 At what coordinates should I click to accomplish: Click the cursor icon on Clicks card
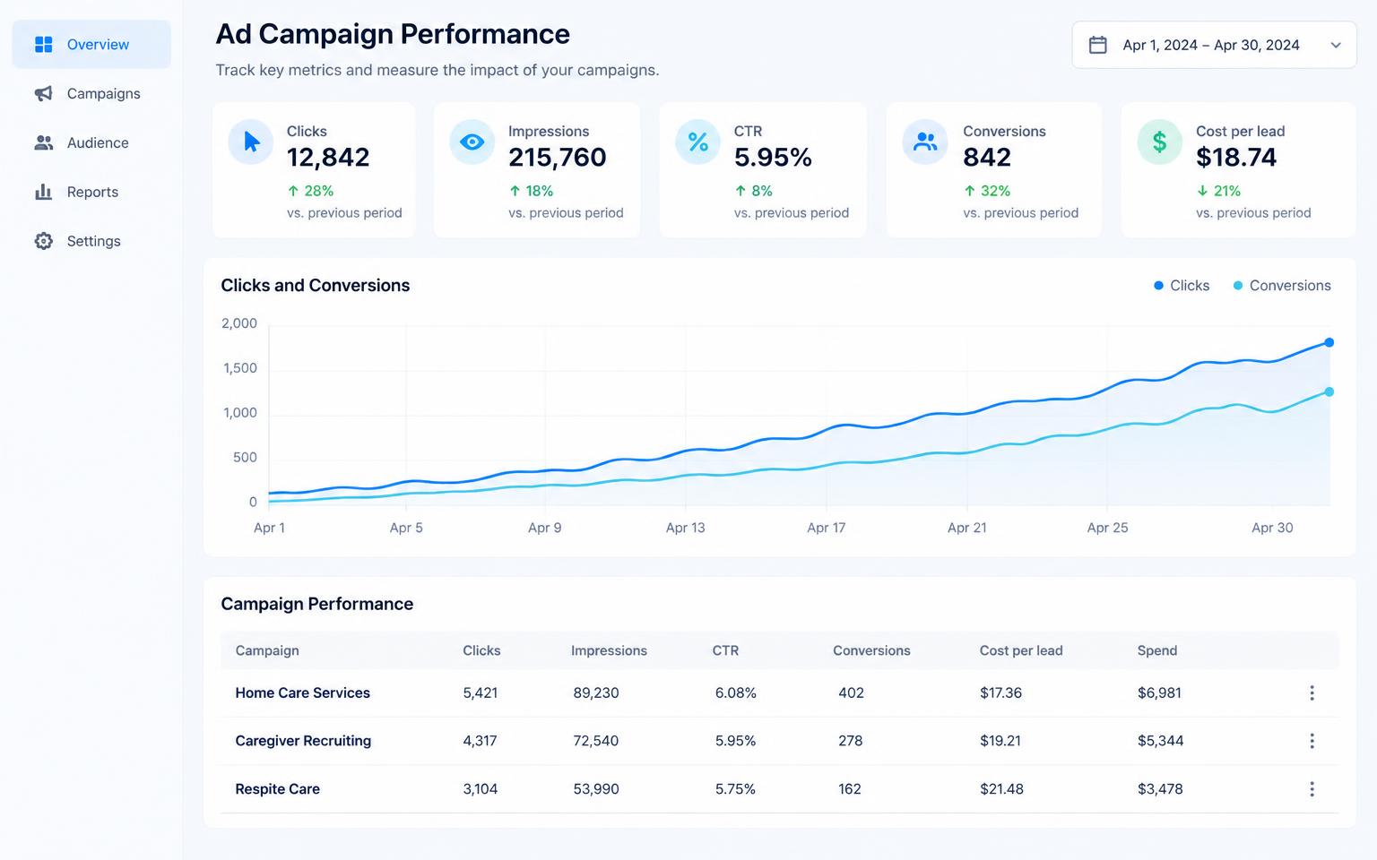[x=251, y=142]
